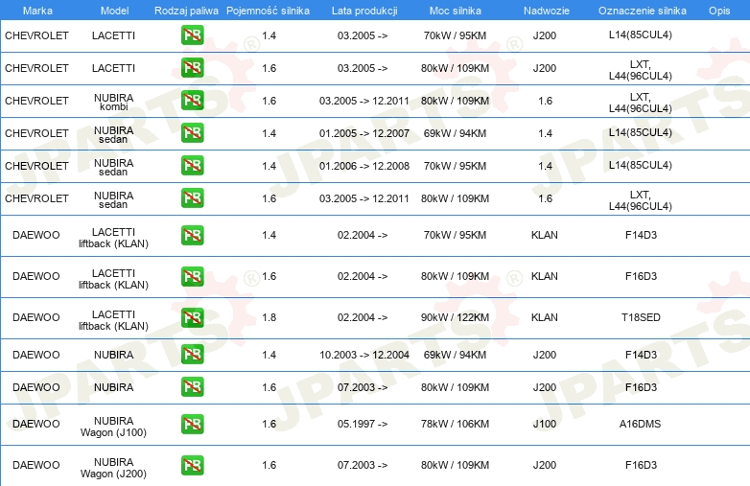Click the 01.2005 -> 12.2007 date cell

tap(364, 133)
